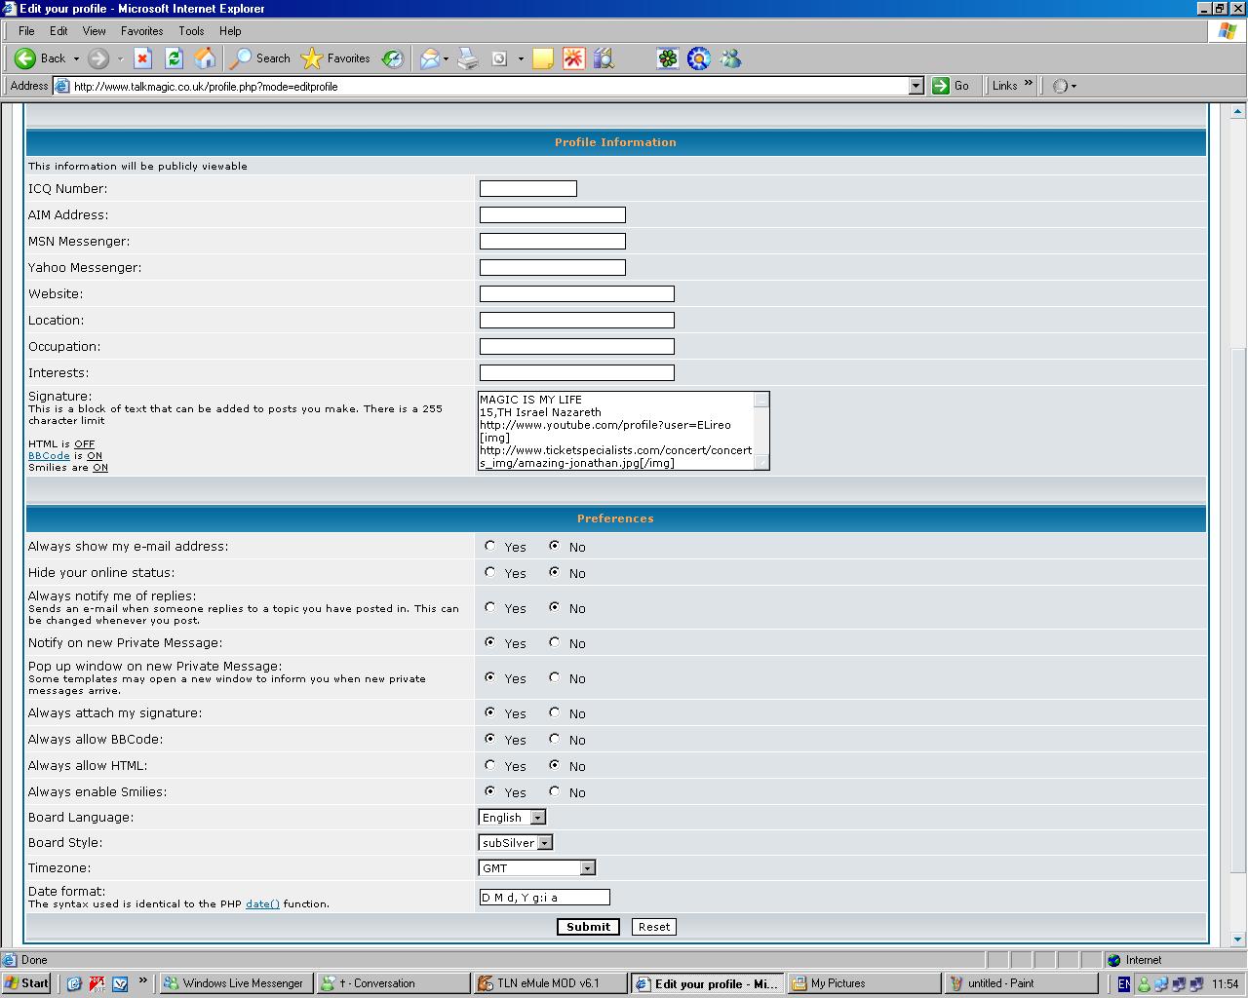Viewport: 1248px width, 998px height.
Task: Open the Favorites star icon
Action: [x=312, y=58]
